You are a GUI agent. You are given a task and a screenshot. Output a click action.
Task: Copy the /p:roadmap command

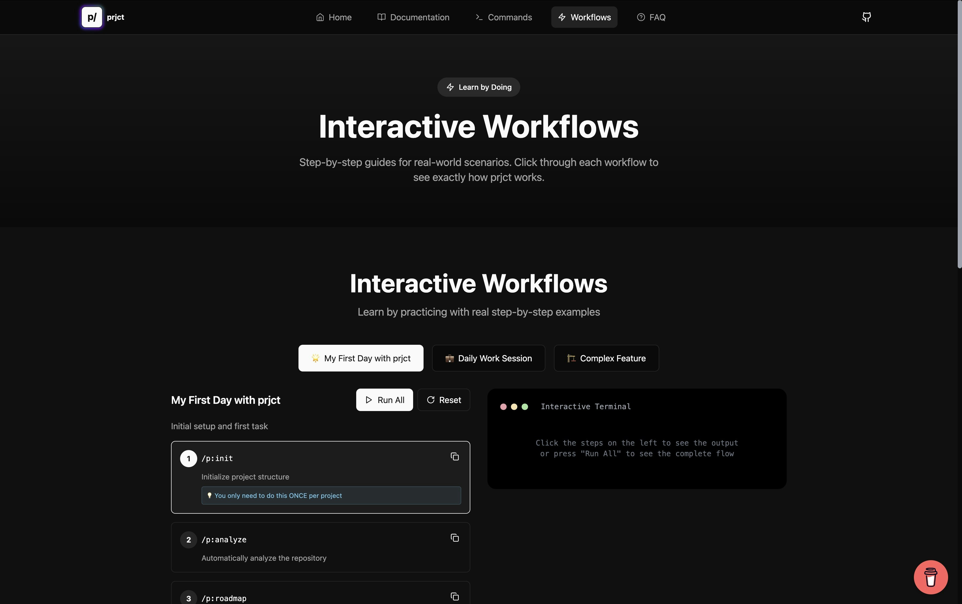coord(455,597)
